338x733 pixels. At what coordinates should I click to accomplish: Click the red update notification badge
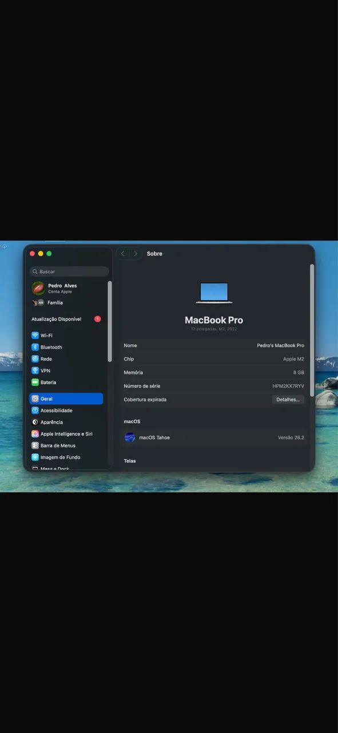point(98,319)
